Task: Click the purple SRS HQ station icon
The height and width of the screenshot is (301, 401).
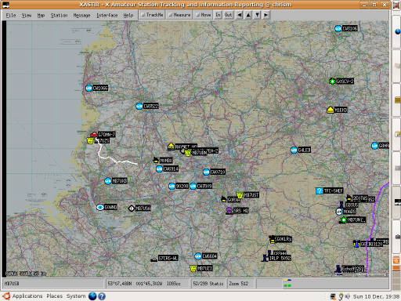Action: point(229,211)
